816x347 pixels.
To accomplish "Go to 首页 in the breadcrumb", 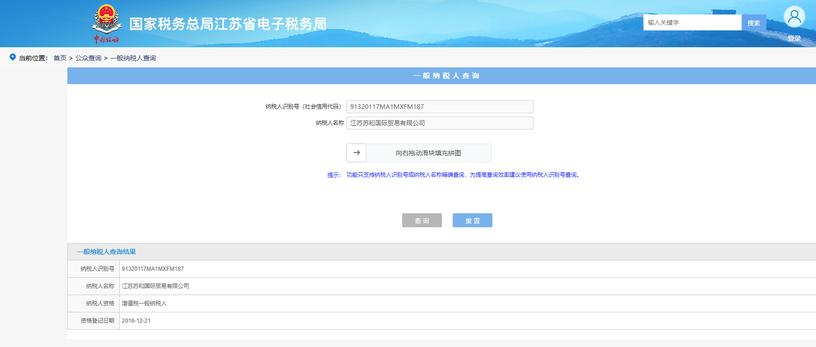I will pos(60,58).
